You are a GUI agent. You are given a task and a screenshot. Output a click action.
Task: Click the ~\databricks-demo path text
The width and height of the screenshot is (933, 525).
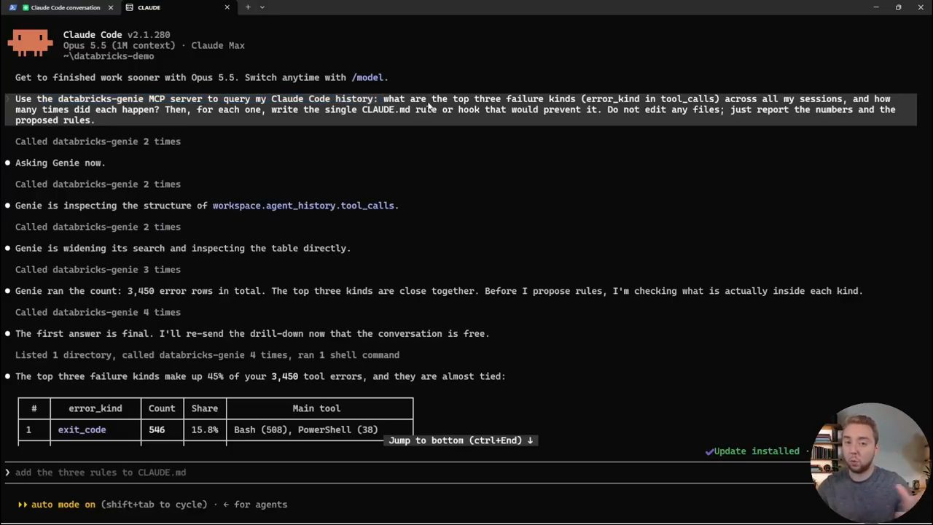109,56
